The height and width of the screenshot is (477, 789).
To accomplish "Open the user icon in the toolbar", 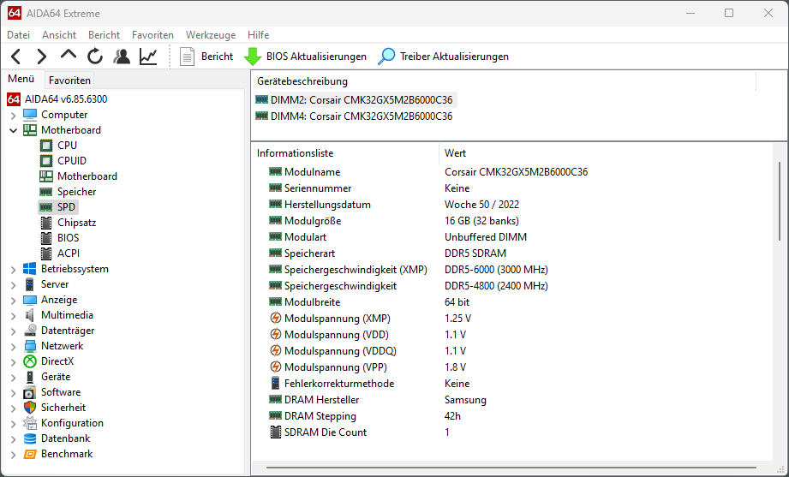I will tap(122, 57).
